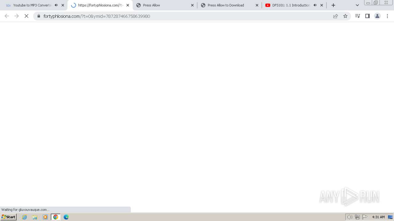Viewport: 394px width, 221px height.
Task: Open the Action Center flag icon
Action: coord(365,217)
